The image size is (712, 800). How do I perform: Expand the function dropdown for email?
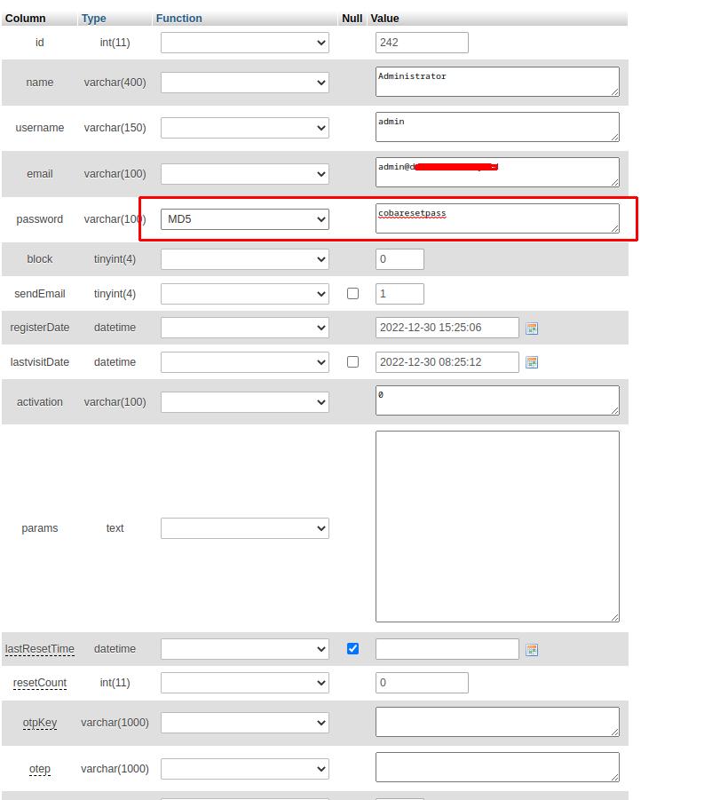244,174
